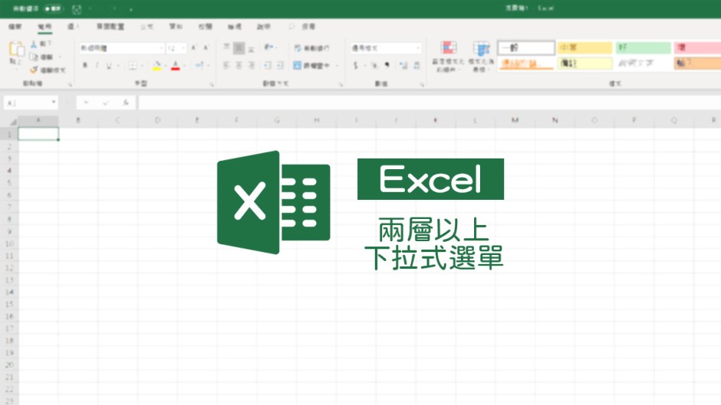Apply the green 好 (Good) style swatch
Viewport: 721px width, 405px height.
(642, 47)
